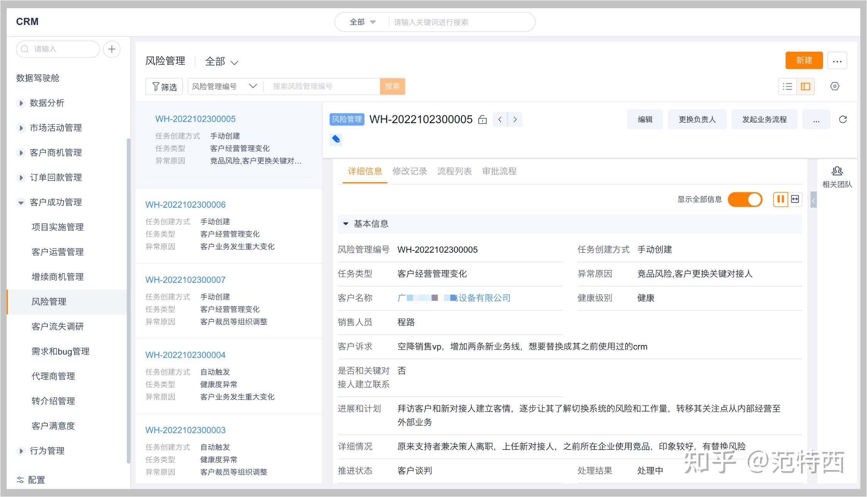Turn off the 显示全部信息 switch
The image size is (867, 497).
pyautogui.click(x=745, y=200)
